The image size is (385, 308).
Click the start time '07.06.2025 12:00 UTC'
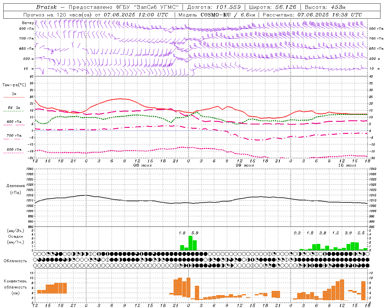pyautogui.click(x=136, y=15)
